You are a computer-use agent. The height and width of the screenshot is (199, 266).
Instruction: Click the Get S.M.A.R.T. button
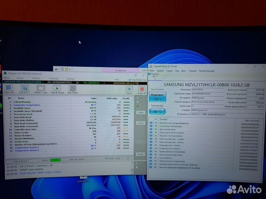pos(22,161)
